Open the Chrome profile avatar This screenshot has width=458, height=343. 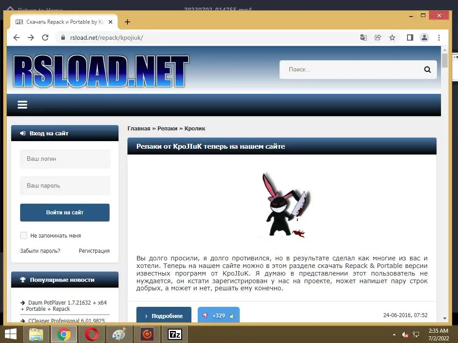tap(424, 38)
